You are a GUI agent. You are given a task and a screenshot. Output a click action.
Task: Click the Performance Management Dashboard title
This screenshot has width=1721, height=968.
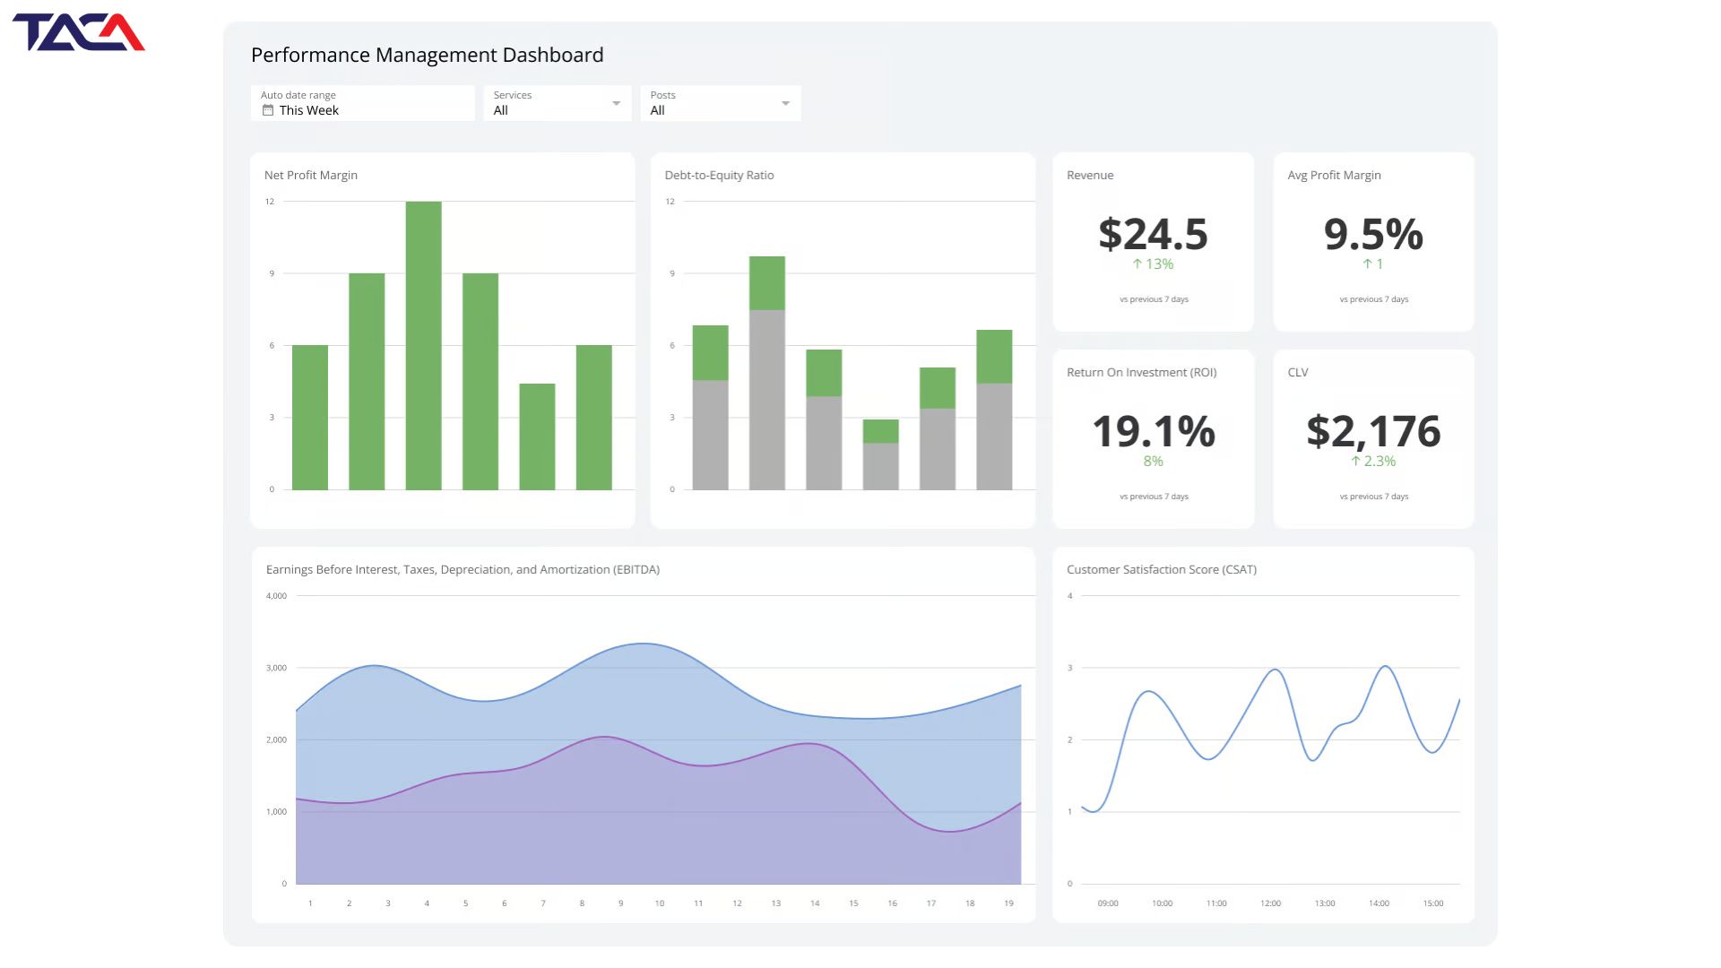click(428, 55)
